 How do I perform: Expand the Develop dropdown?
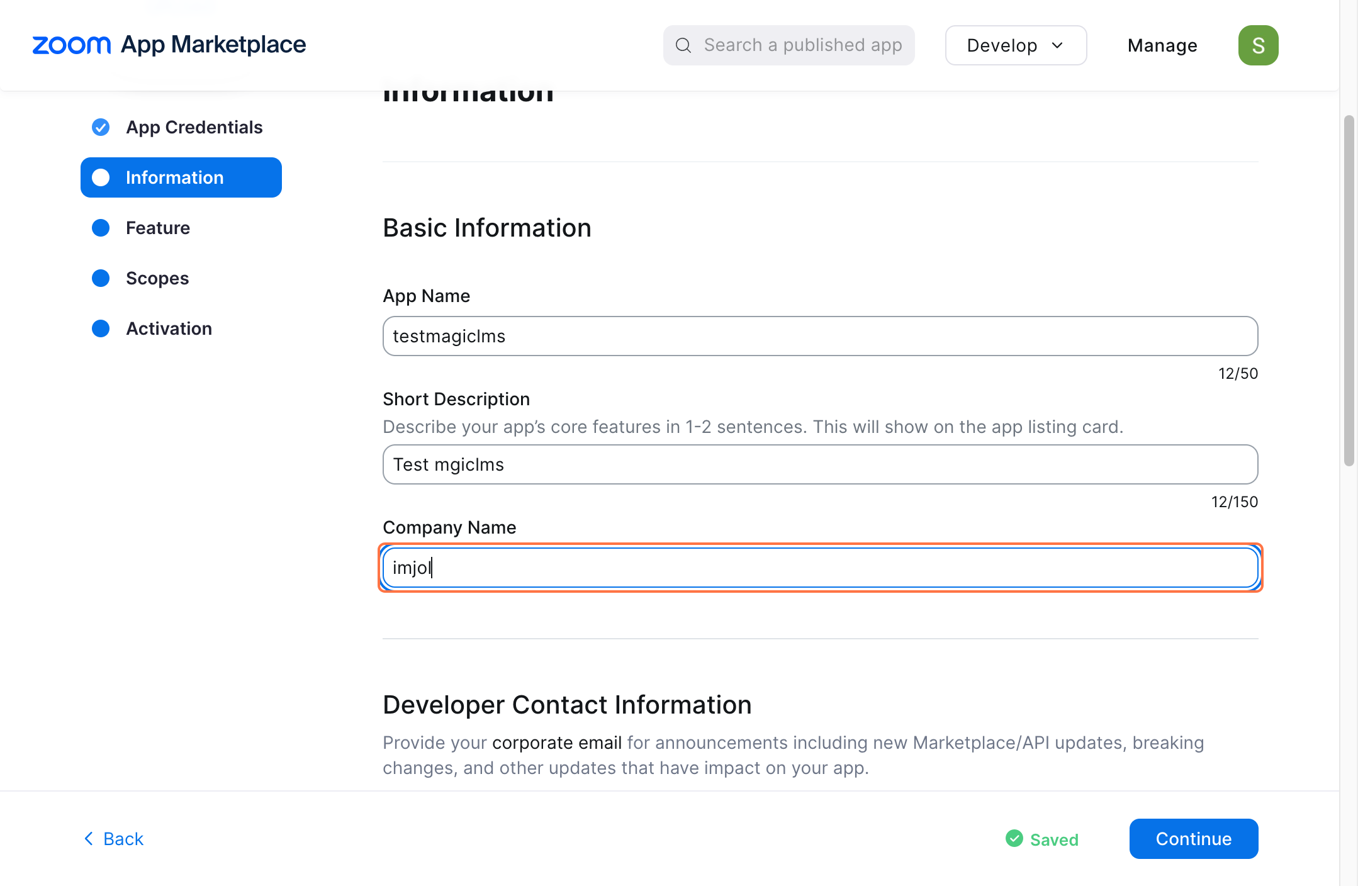click(1016, 45)
